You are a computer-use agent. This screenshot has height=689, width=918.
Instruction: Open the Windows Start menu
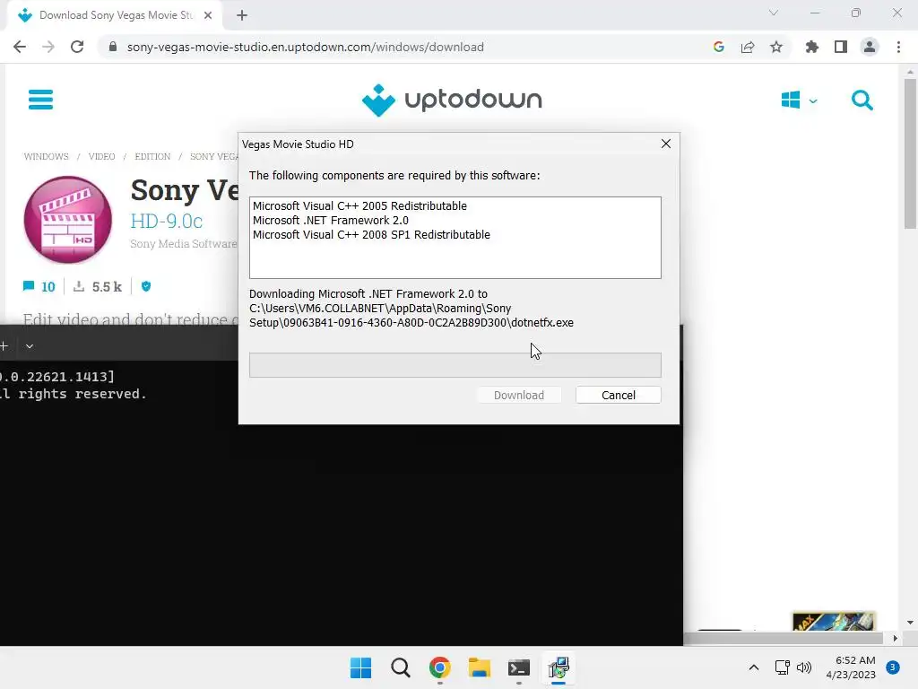[360, 667]
